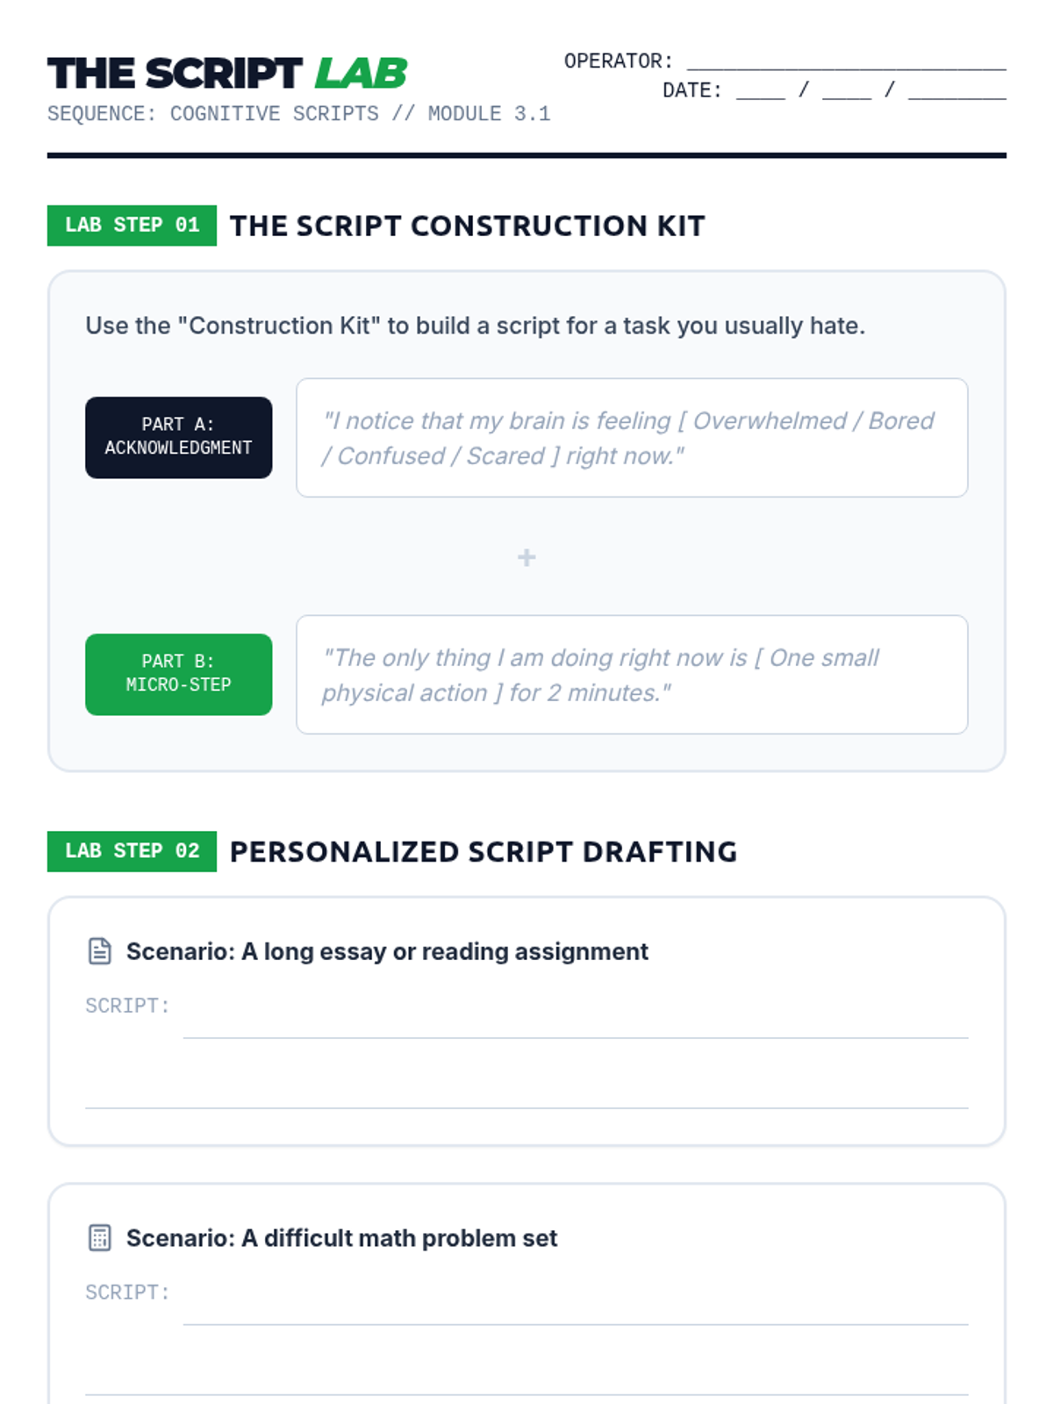1053x1404 pixels.
Task: Click the green PART B: MICRO-STEP label
Action: click(x=179, y=674)
